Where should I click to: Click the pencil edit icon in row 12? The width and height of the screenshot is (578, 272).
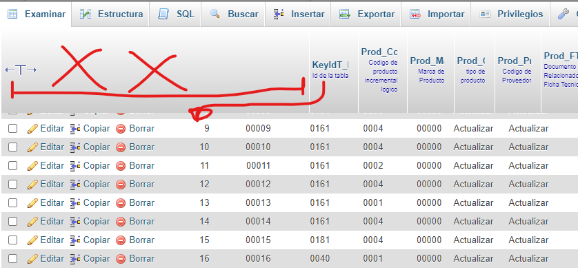(x=32, y=184)
